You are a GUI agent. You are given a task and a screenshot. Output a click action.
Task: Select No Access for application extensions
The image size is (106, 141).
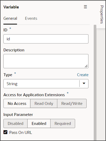pos(17,103)
